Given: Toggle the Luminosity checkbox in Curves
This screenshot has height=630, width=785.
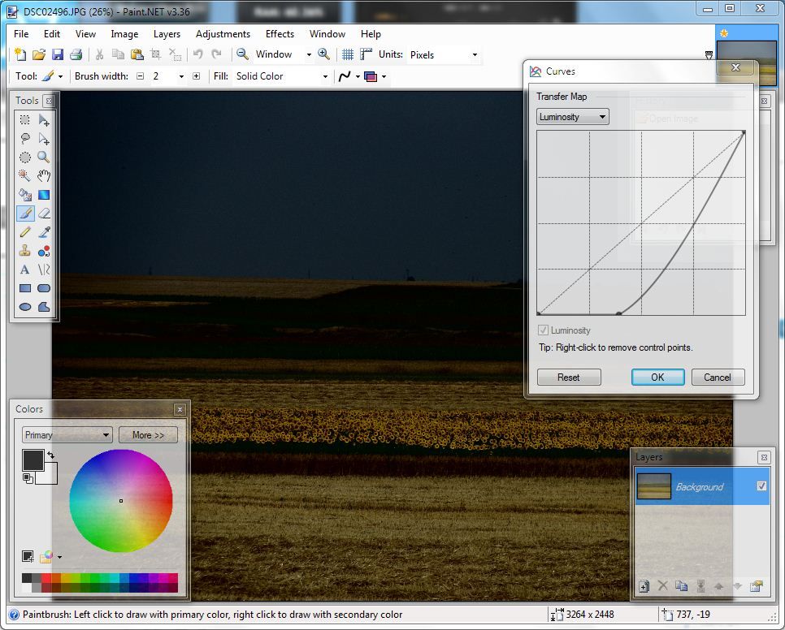Looking at the screenshot, I should click(543, 330).
